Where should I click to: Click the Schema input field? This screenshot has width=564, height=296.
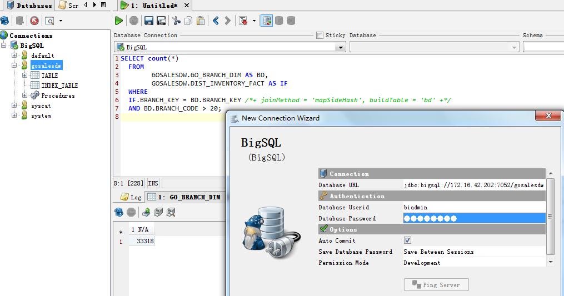coord(543,47)
